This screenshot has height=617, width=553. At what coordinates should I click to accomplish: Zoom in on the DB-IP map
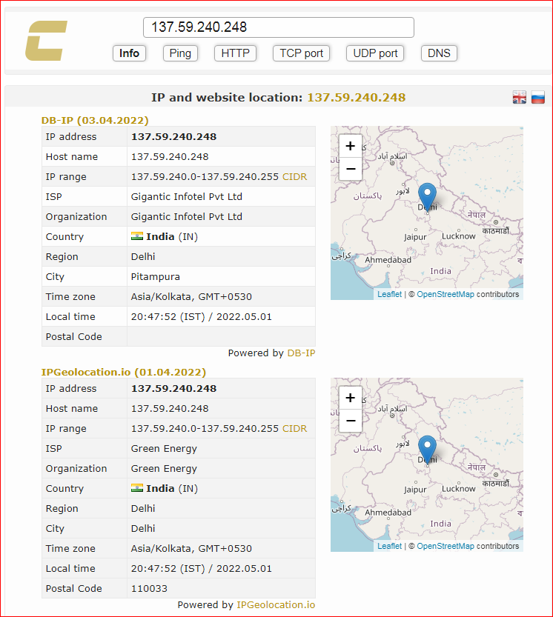pyautogui.click(x=350, y=146)
